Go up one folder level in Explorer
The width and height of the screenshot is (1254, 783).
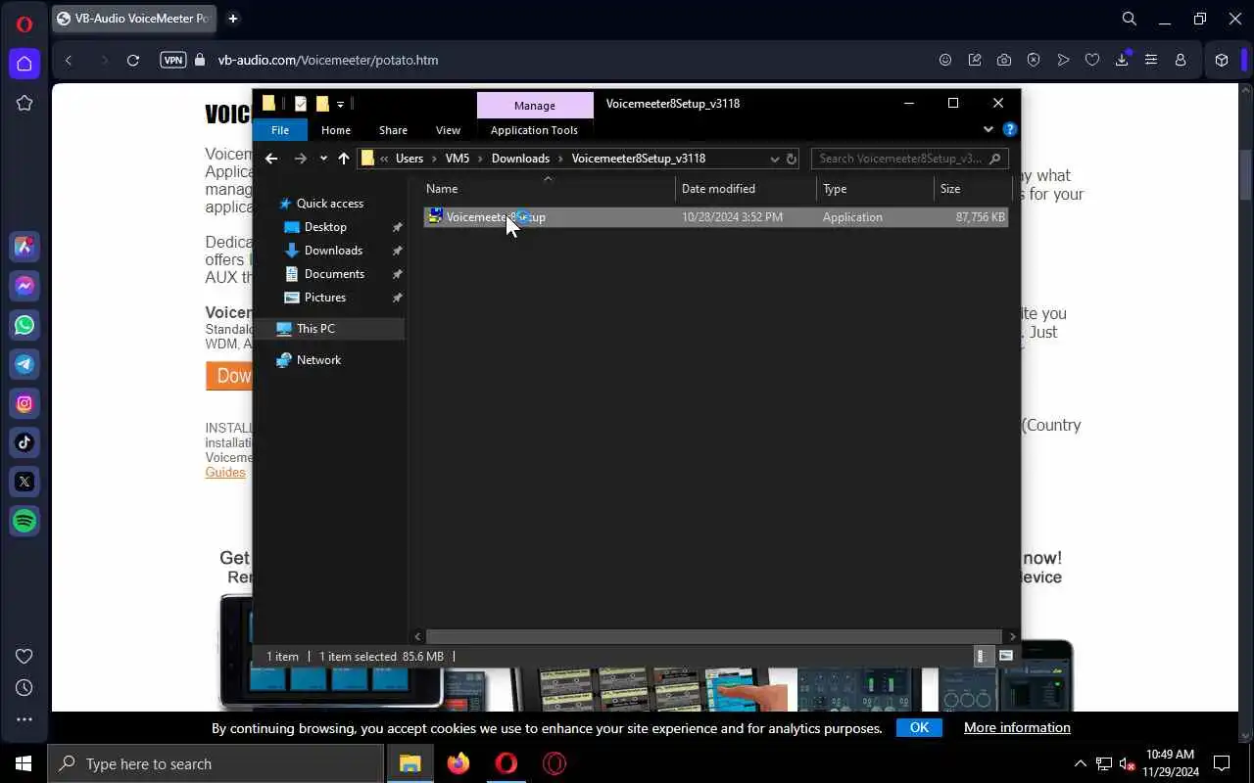pyautogui.click(x=344, y=159)
